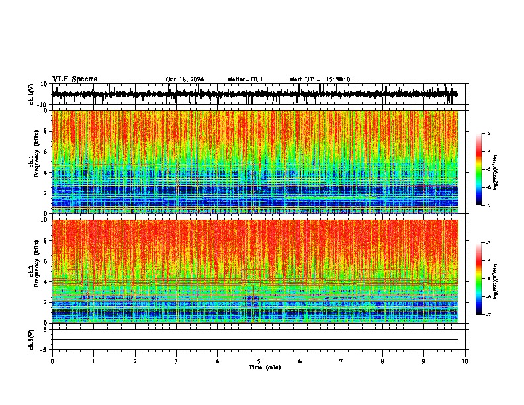Click time axis tick label "9"
This screenshot has height=405, width=524.
[423, 361]
